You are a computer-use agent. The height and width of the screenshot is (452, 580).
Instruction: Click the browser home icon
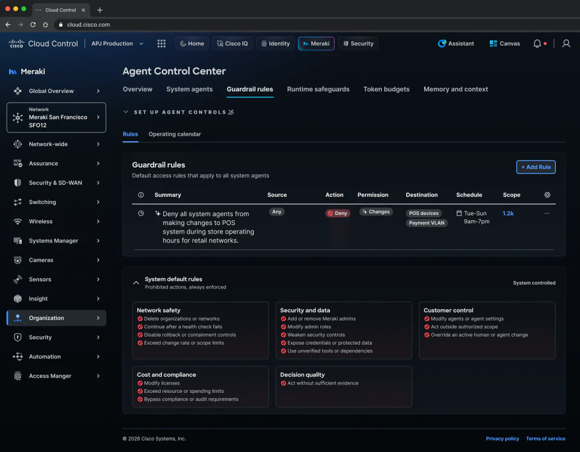pos(45,24)
